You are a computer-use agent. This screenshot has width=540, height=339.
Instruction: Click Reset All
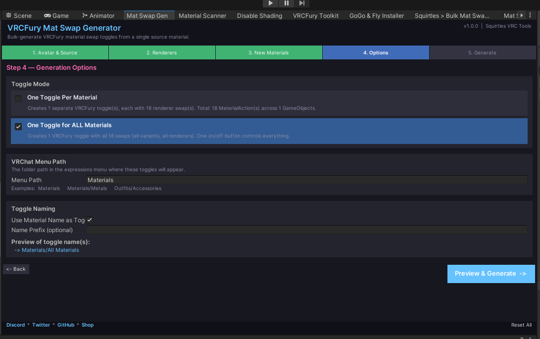[x=521, y=325]
